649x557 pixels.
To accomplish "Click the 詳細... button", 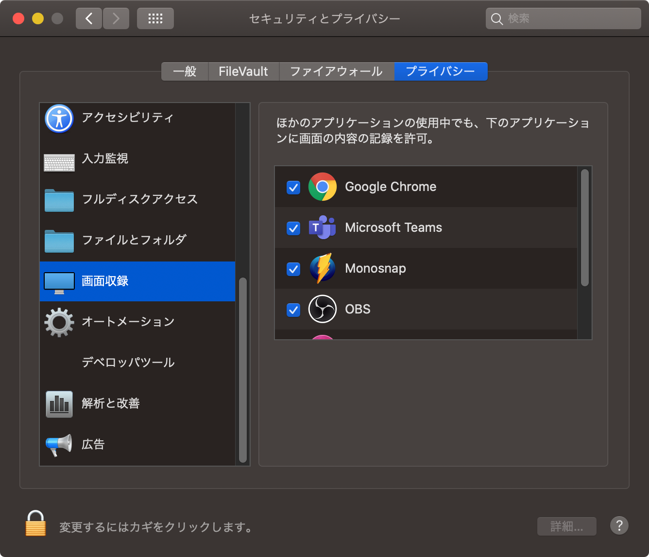I will click(567, 526).
